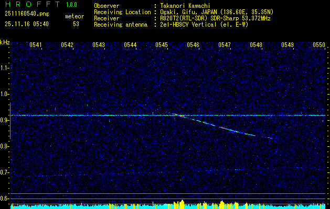Select observer name Takanori Kawachi

pos(186,6)
